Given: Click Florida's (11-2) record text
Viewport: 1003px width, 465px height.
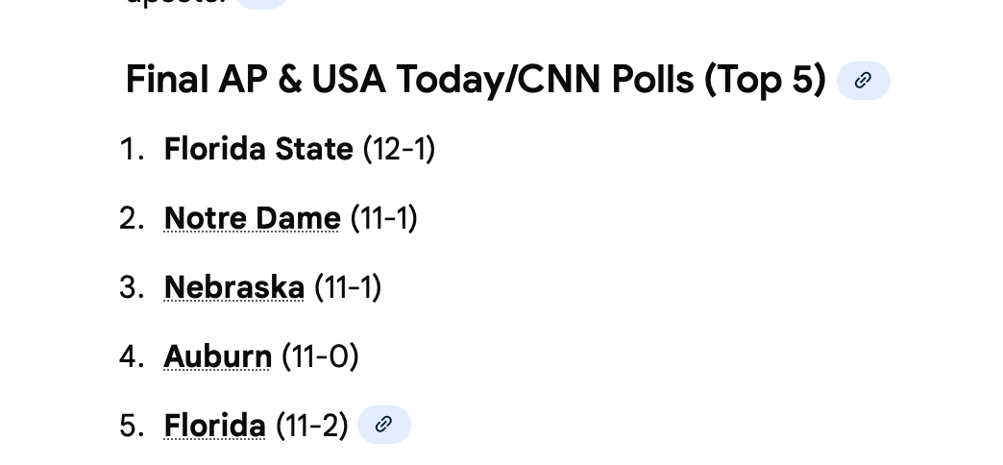Looking at the screenshot, I should pyautogui.click(x=311, y=425).
